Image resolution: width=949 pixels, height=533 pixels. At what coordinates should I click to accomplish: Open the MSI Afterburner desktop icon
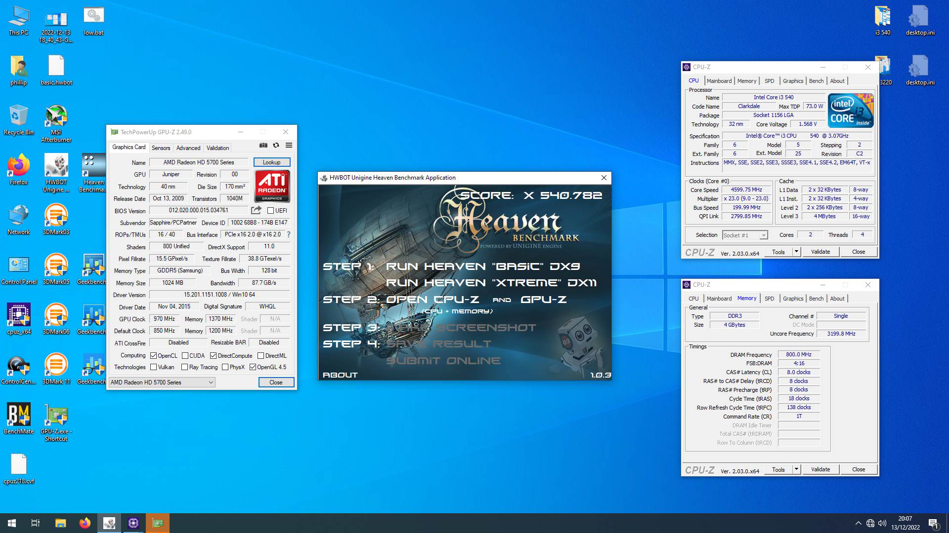(56, 123)
